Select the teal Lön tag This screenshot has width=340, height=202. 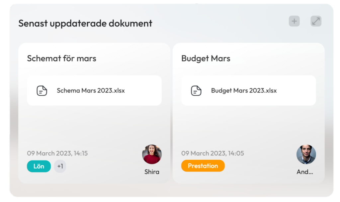[x=39, y=166]
